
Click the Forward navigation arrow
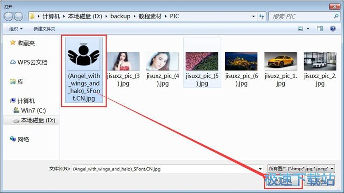pyautogui.click(x=18, y=17)
